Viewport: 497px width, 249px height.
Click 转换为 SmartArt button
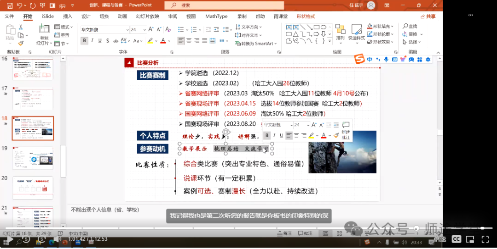[256, 43]
